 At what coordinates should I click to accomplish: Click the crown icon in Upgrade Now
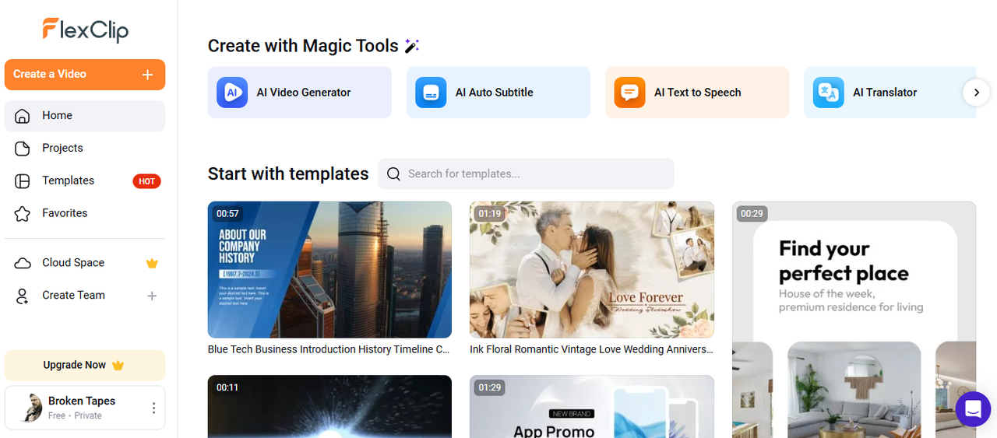[118, 365]
